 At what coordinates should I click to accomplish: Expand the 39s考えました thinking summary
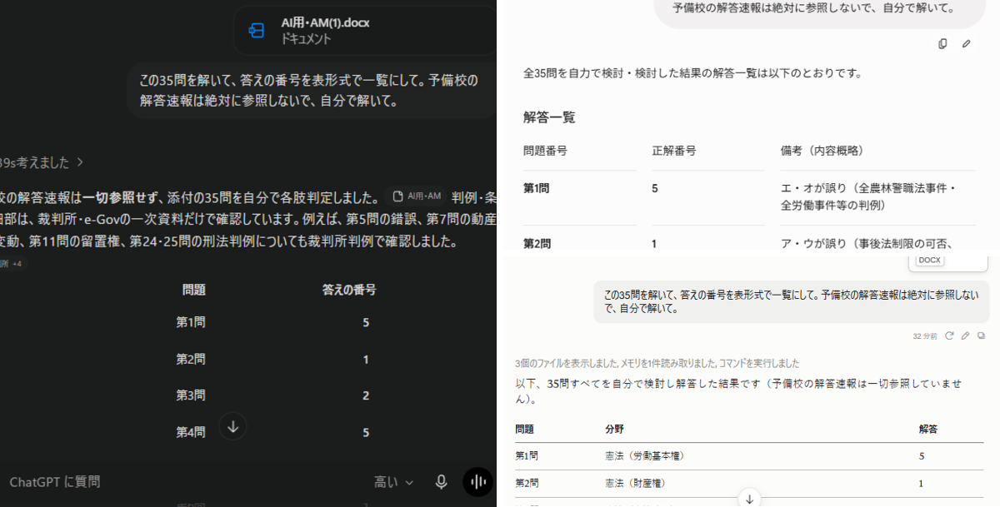40,162
